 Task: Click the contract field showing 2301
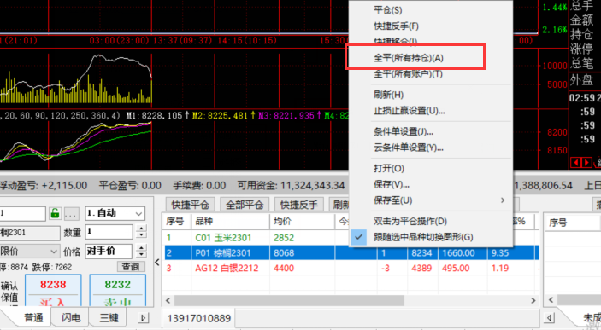(x=30, y=233)
